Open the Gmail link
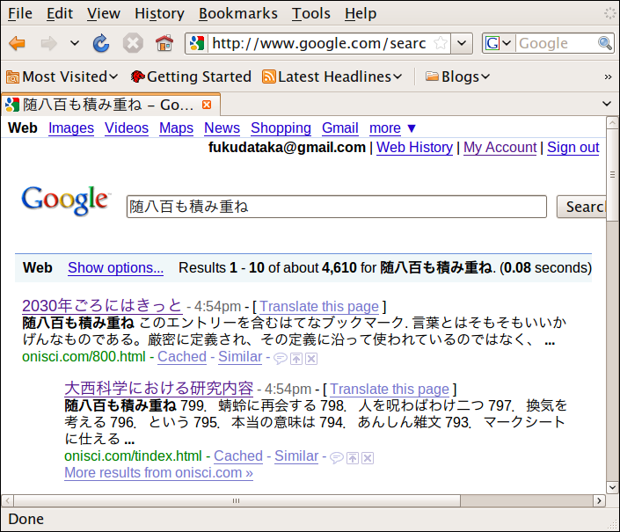 click(340, 128)
